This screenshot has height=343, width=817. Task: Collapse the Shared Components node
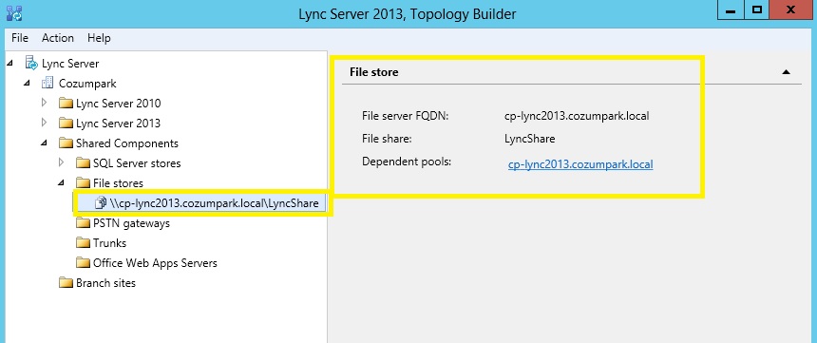click(45, 143)
